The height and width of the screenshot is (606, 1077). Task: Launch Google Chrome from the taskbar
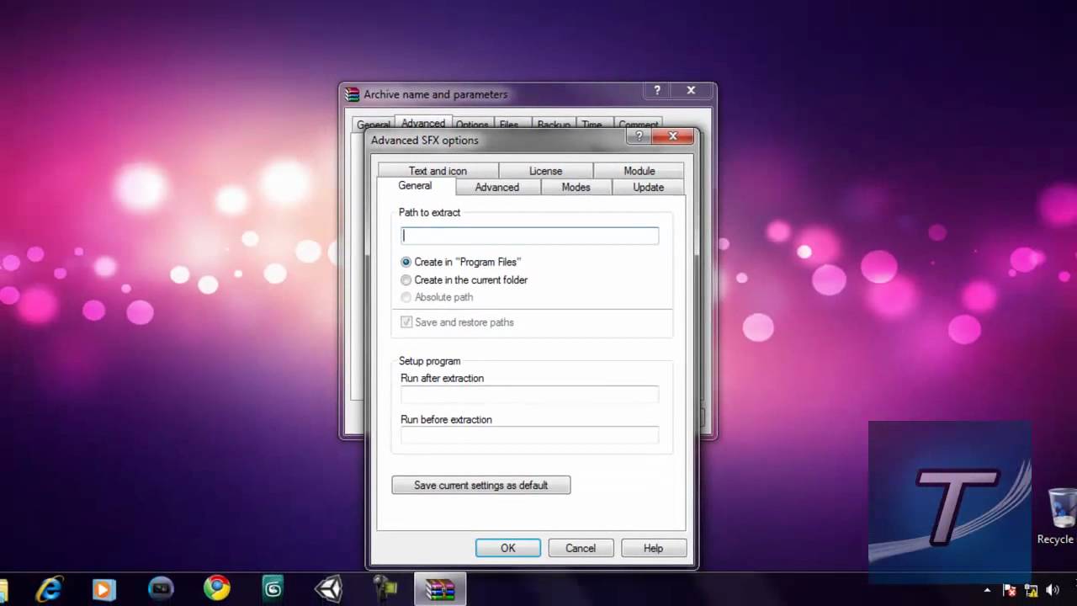[x=216, y=588]
